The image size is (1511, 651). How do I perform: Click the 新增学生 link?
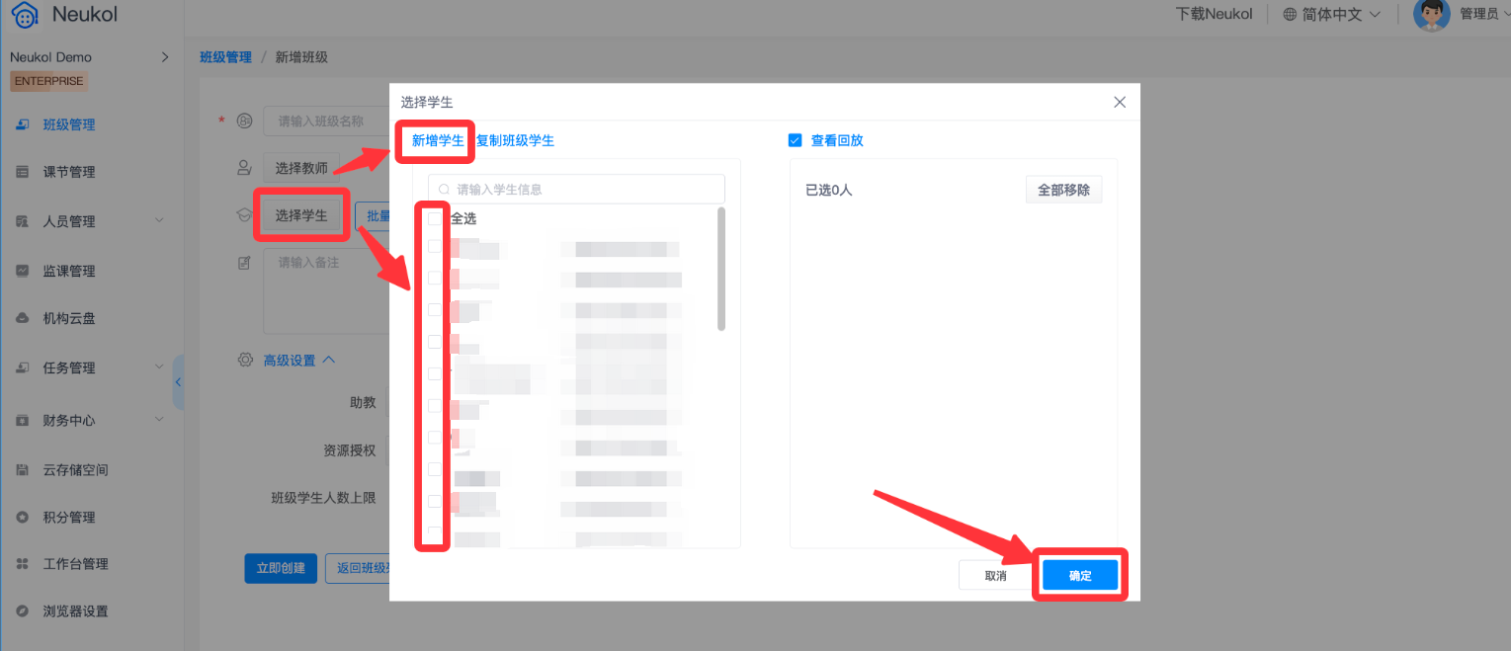[x=438, y=140]
